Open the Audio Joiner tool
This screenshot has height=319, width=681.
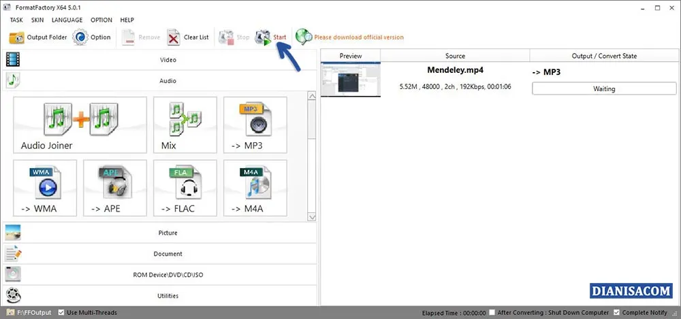click(x=80, y=125)
